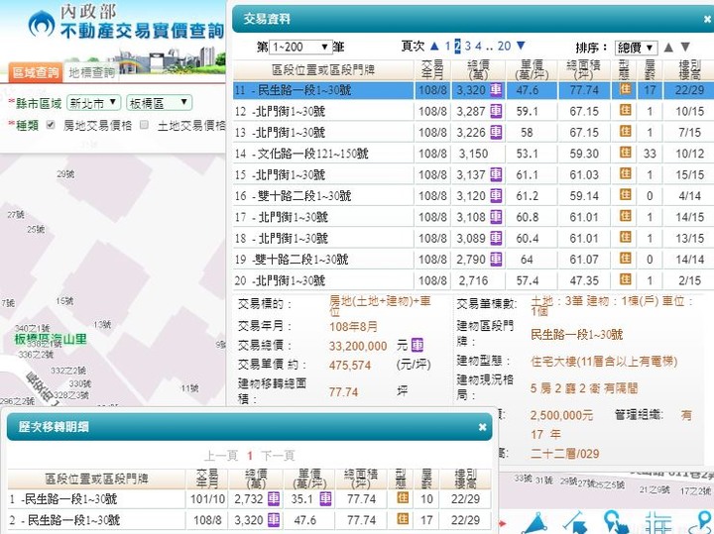Uncheck the 房地交易價格 checkbox
This screenshot has width=714, height=534.
[x=51, y=125]
